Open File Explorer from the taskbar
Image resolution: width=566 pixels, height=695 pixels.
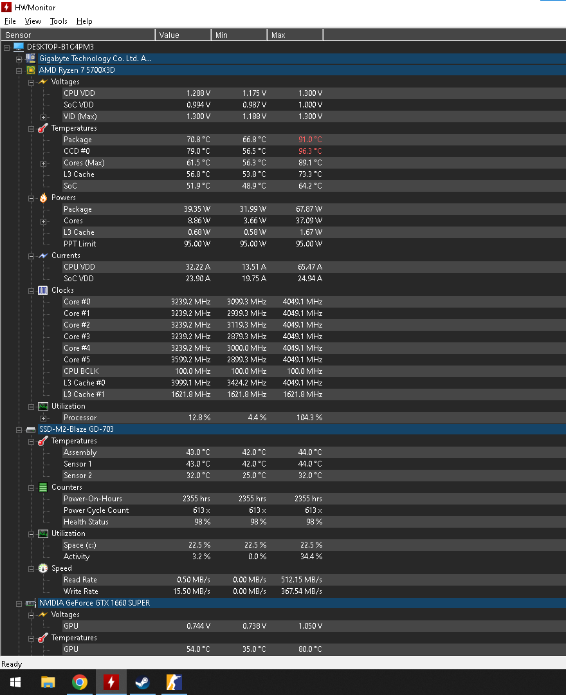(x=48, y=682)
